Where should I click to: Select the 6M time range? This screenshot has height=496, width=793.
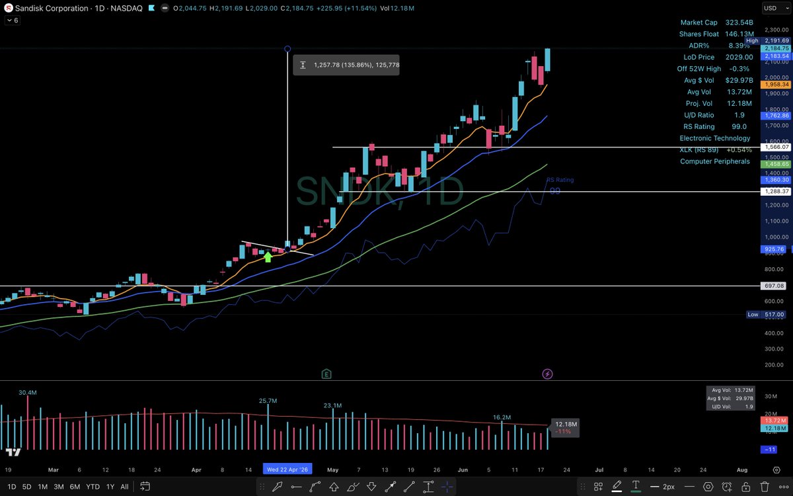75,487
